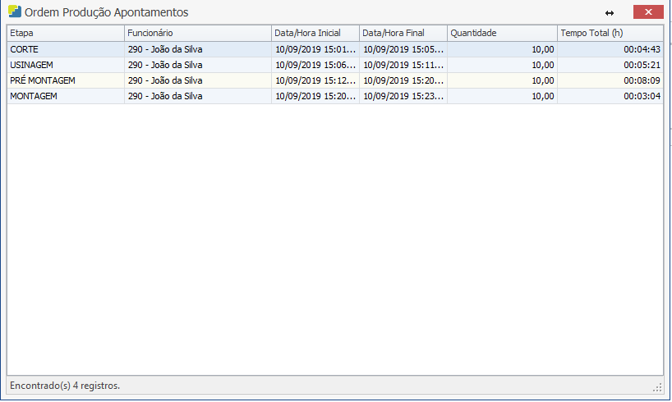Image resolution: width=672 pixels, height=402 pixels.
Task: Close the Ordem Produção Apontamentos window
Action: (648, 12)
